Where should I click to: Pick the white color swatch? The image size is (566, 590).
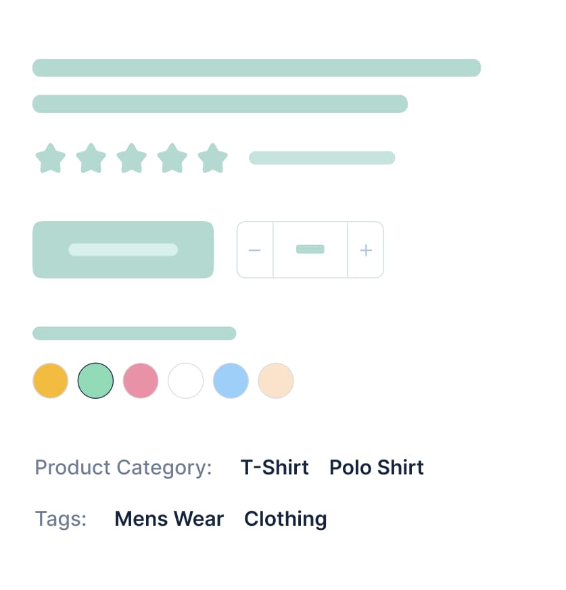(x=186, y=380)
